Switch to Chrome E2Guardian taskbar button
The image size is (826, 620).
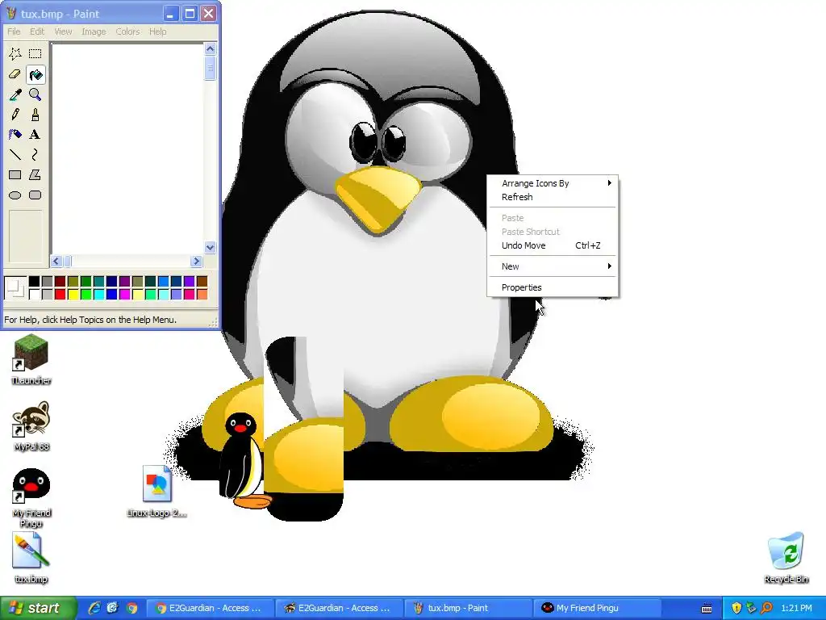coord(210,608)
